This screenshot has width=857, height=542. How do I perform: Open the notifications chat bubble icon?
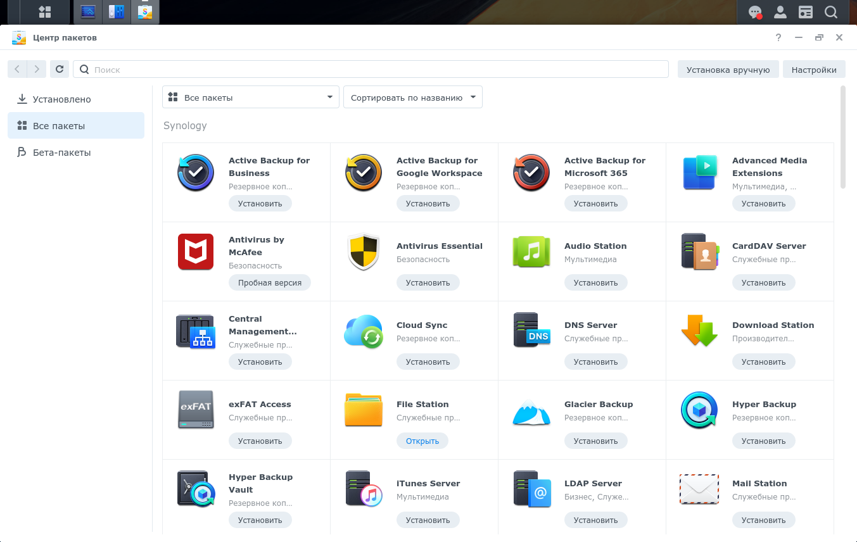(755, 12)
